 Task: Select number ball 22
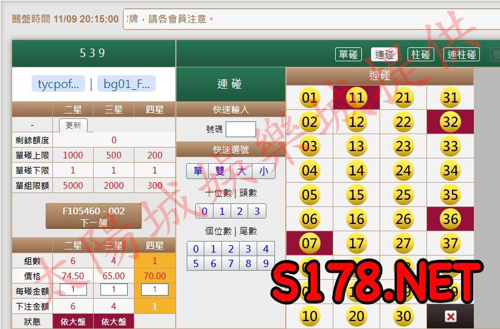(403, 122)
